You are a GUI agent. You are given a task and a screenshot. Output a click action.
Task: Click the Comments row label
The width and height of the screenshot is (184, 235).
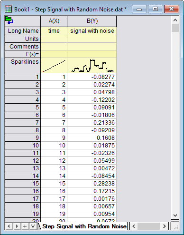tap(23, 47)
